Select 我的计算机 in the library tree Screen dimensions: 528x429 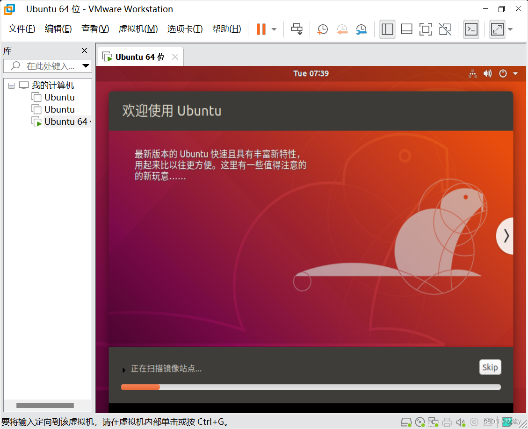[52, 86]
